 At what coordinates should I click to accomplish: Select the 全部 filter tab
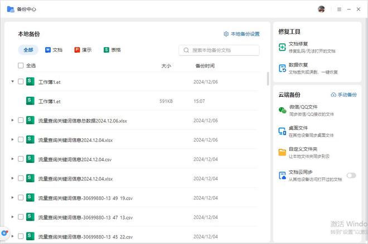28,50
